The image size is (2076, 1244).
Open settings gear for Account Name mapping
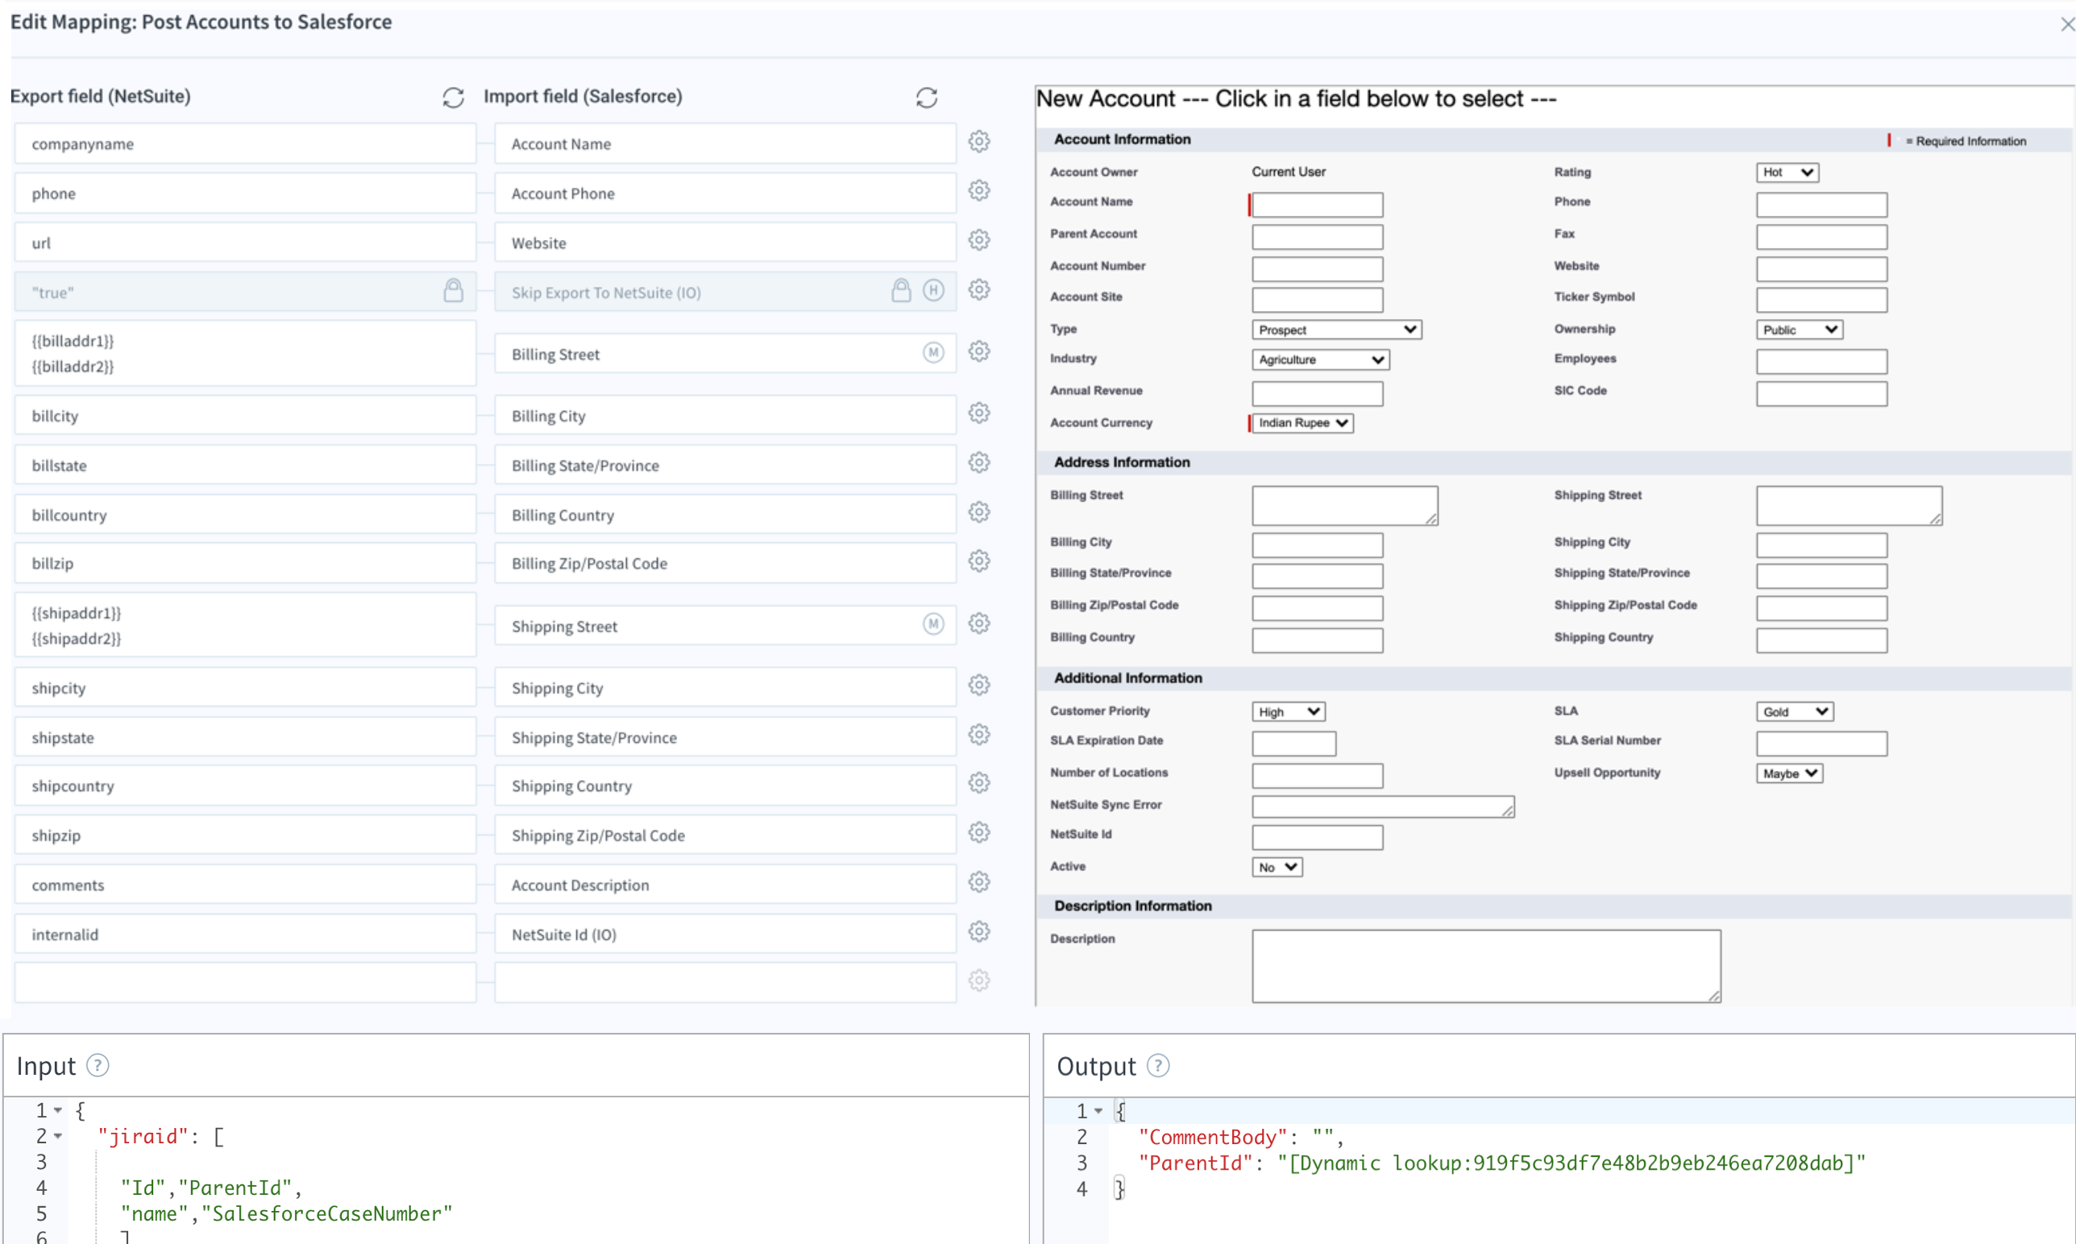click(978, 142)
